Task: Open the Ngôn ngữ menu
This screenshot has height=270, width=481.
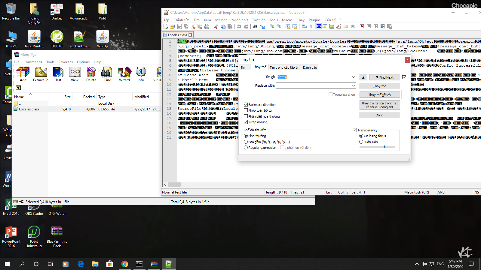Action: tap(239, 20)
